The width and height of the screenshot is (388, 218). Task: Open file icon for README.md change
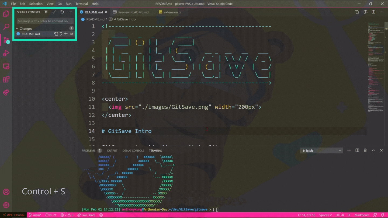(x=56, y=34)
